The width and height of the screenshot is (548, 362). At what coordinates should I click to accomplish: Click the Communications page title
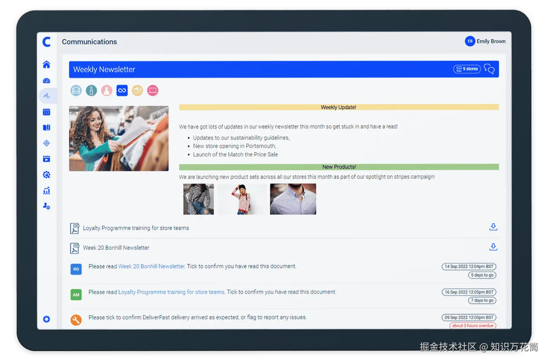coord(89,42)
